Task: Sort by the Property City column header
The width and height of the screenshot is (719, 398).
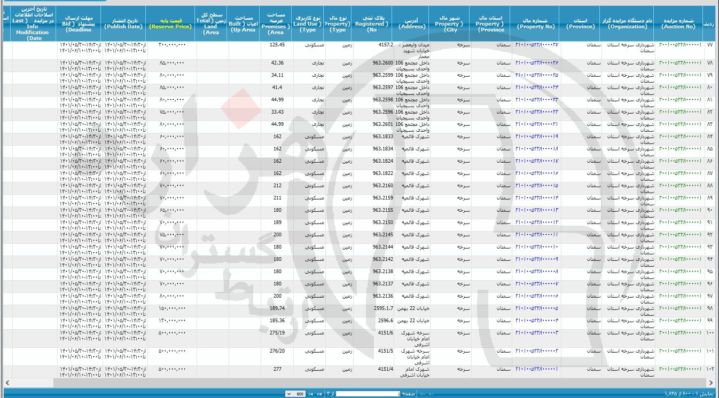Action: point(449,23)
